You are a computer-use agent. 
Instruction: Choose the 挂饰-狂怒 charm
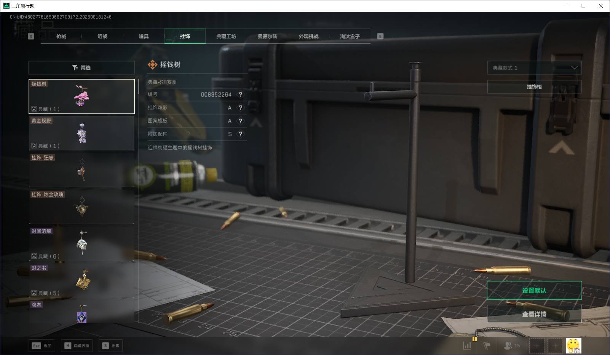click(x=81, y=170)
